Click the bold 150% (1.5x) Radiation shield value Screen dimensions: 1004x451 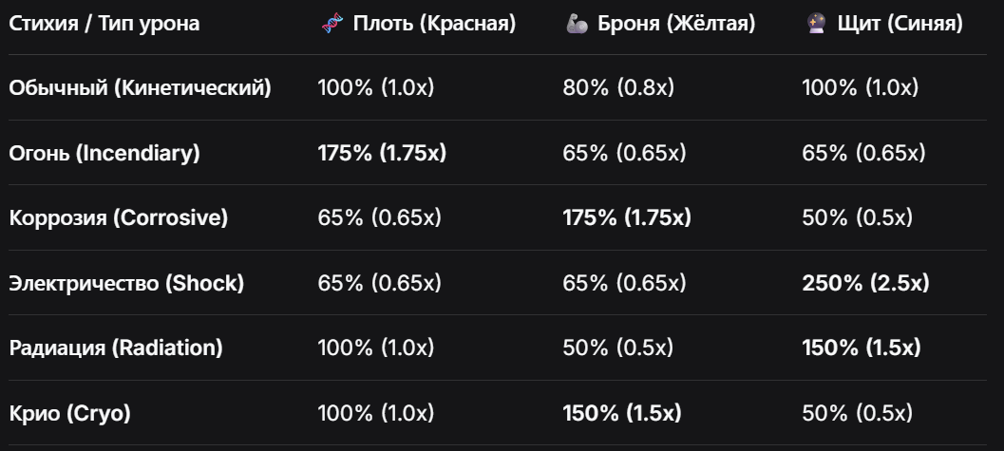[862, 348]
